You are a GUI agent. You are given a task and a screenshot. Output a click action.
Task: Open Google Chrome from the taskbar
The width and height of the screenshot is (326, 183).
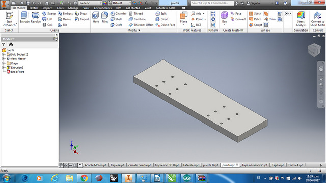[84, 178]
